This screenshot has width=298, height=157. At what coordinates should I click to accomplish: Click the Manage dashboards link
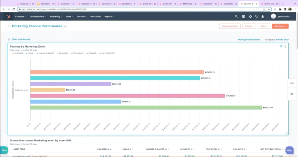point(249,39)
